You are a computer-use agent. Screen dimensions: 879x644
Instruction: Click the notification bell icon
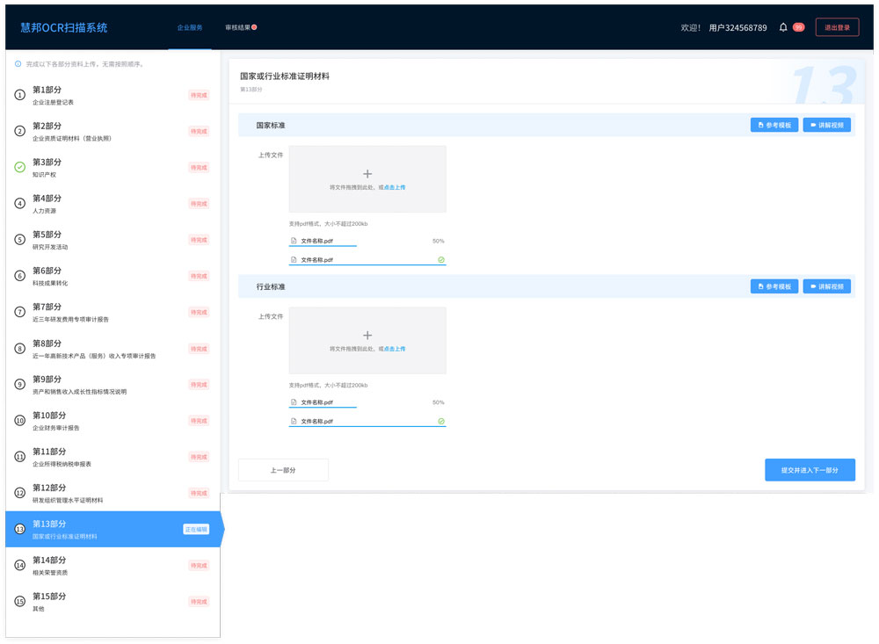click(783, 27)
